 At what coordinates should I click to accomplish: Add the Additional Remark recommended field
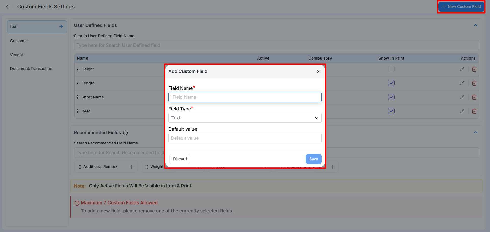132,167
